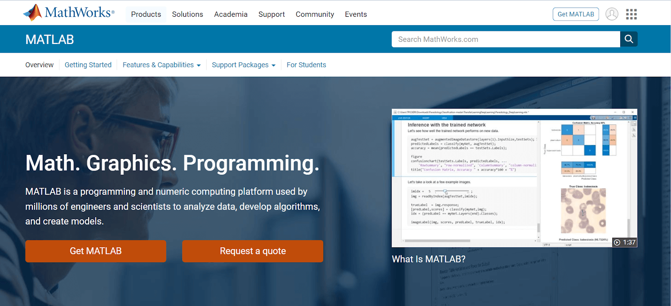Image resolution: width=671 pixels, height=306 pixels.
Task: Click the orange Get MATLAB button
Action: (96, 251)
